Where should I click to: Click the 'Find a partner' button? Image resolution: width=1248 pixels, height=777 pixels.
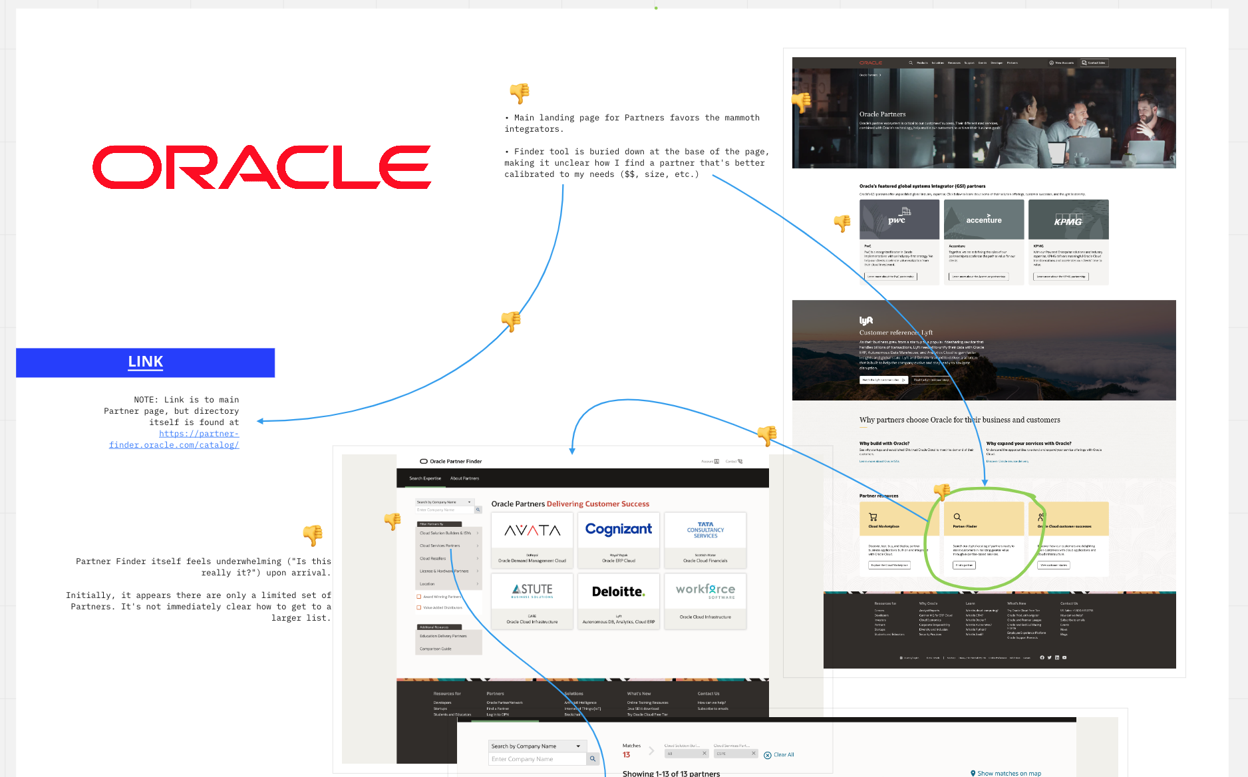(964, 565)
